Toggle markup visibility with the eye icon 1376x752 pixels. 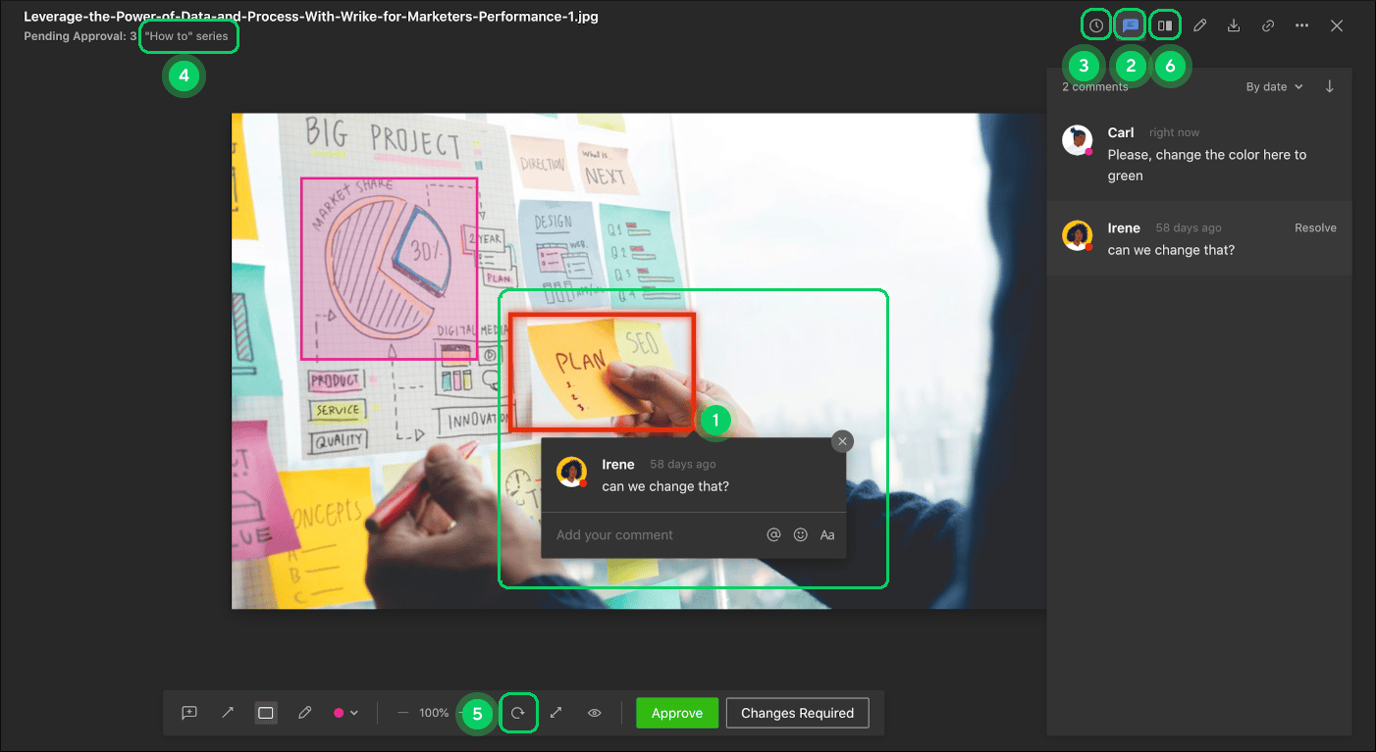click(594, 713)
